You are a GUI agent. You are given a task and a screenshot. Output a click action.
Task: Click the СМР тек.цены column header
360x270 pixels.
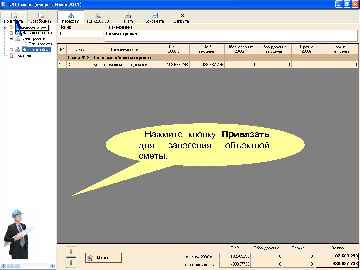click(207, 49)
